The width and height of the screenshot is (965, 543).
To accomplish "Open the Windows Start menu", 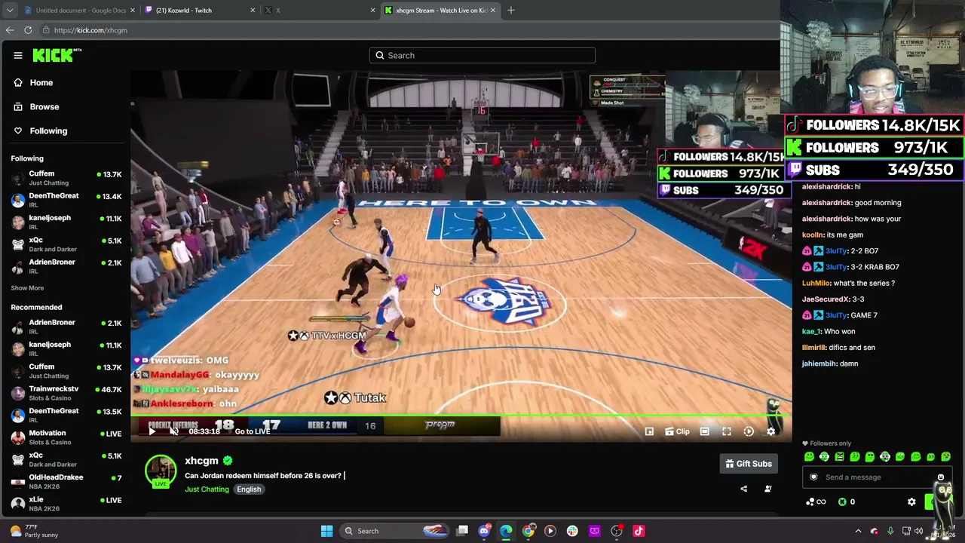I will (327, 531).
